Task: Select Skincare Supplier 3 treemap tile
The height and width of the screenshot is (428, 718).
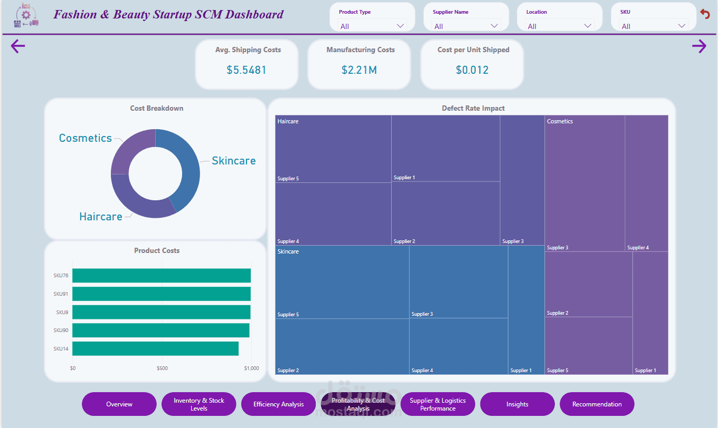Action: coord(459,281)
